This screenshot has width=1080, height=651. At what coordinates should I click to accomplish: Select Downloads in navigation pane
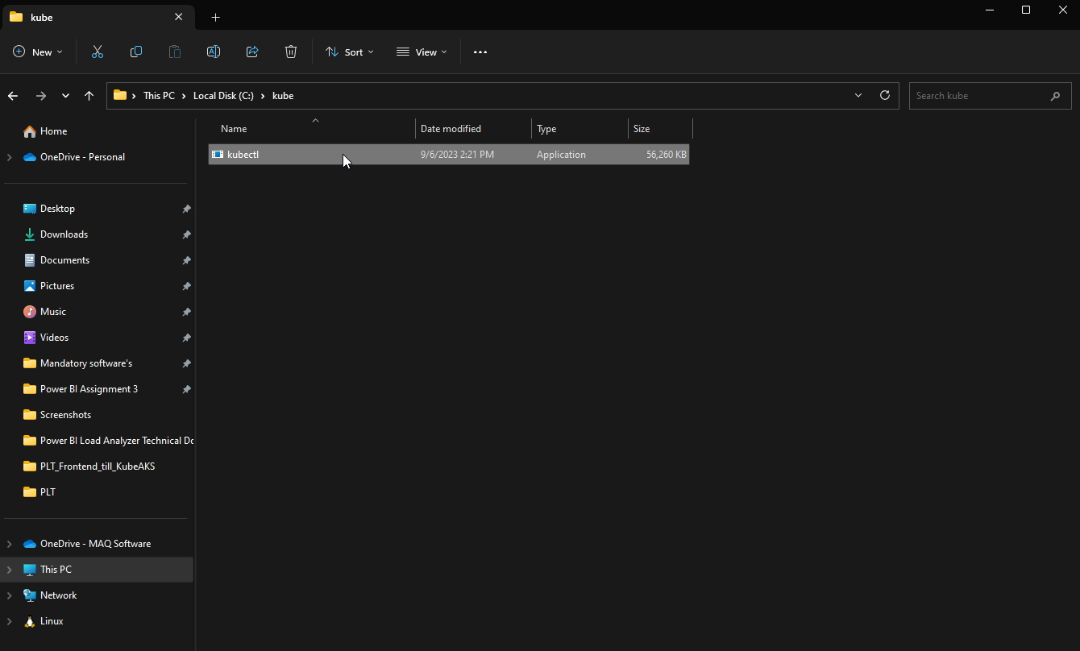point(64,234)
